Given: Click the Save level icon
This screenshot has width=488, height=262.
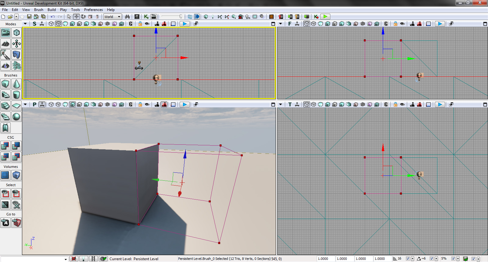Looking at the screenshot, I should (29, 17).
